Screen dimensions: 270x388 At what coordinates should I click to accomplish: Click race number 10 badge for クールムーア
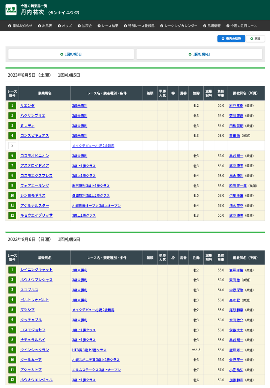pyautogui.click(x=12, y=360)
